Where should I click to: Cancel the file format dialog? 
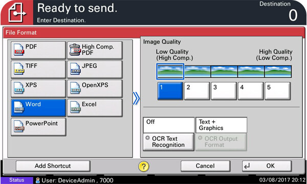point(205,166)
